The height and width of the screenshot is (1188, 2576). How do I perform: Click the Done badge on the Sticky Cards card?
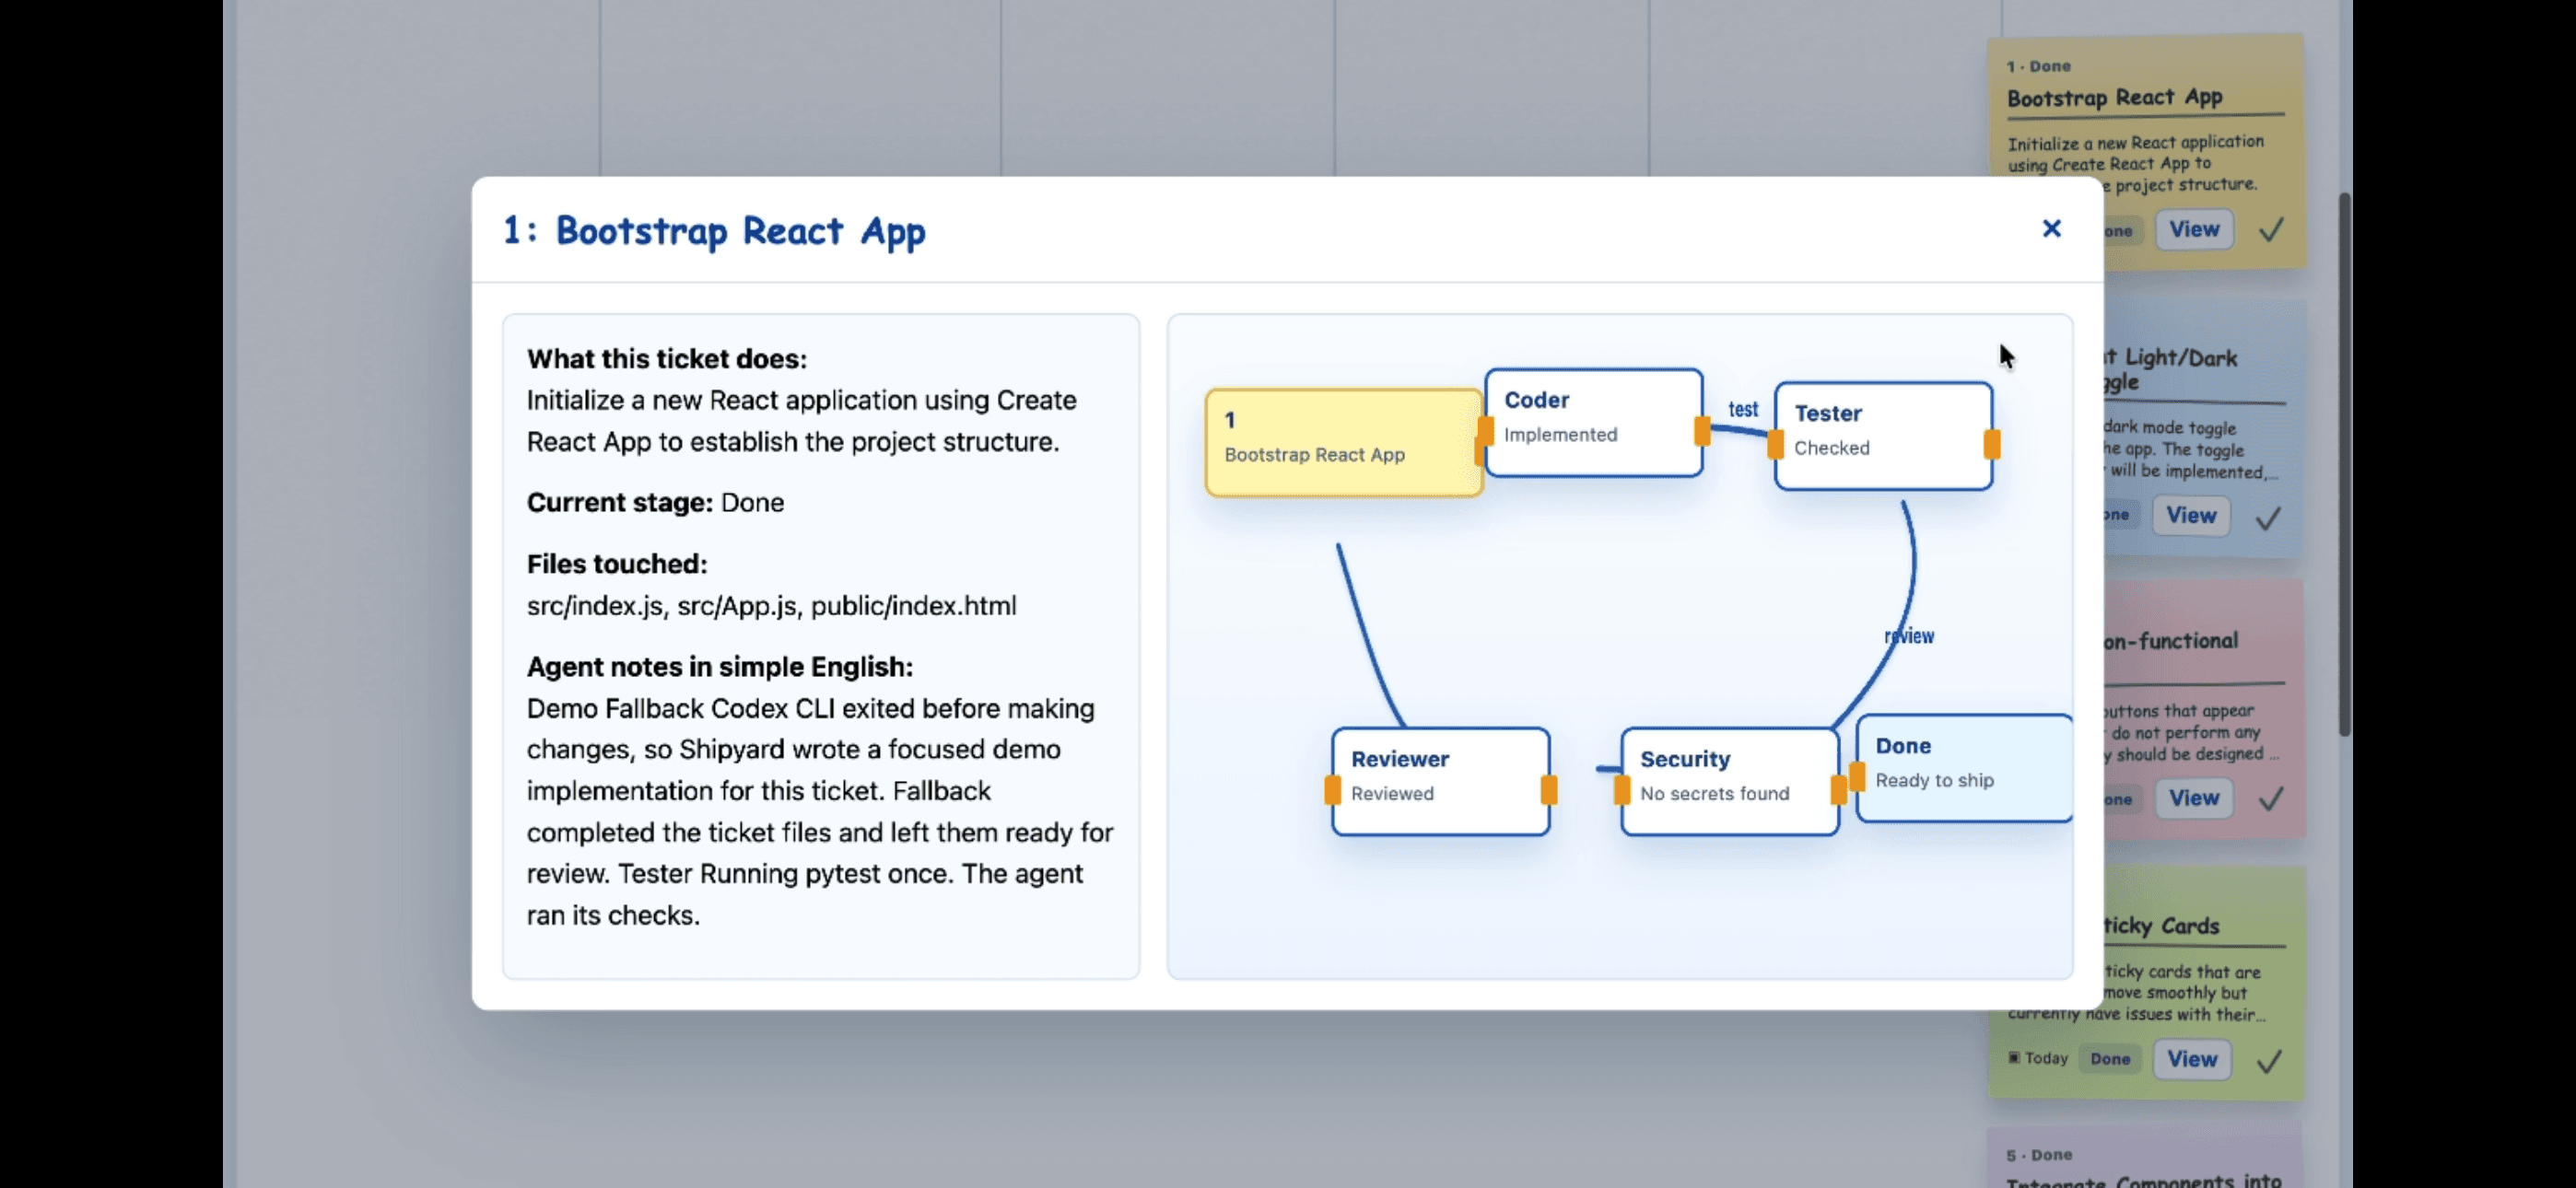[2110, 1059]
